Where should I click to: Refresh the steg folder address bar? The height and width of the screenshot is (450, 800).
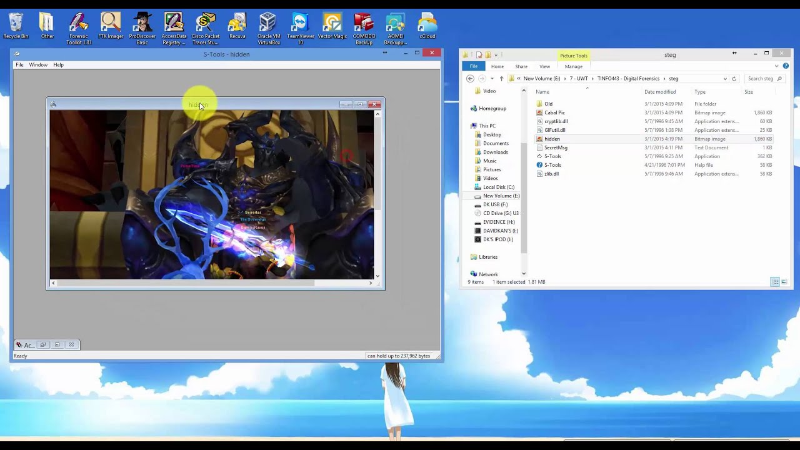pyautogui.click(x=734, y=79)
